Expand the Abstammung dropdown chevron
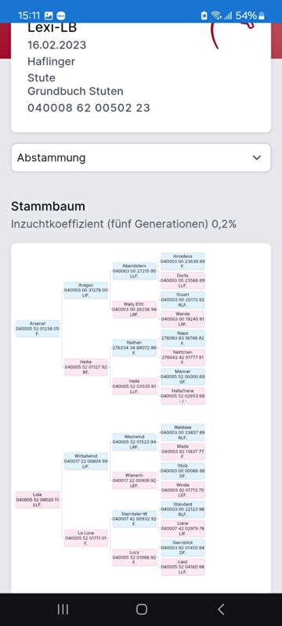 [x=257, y=158]
